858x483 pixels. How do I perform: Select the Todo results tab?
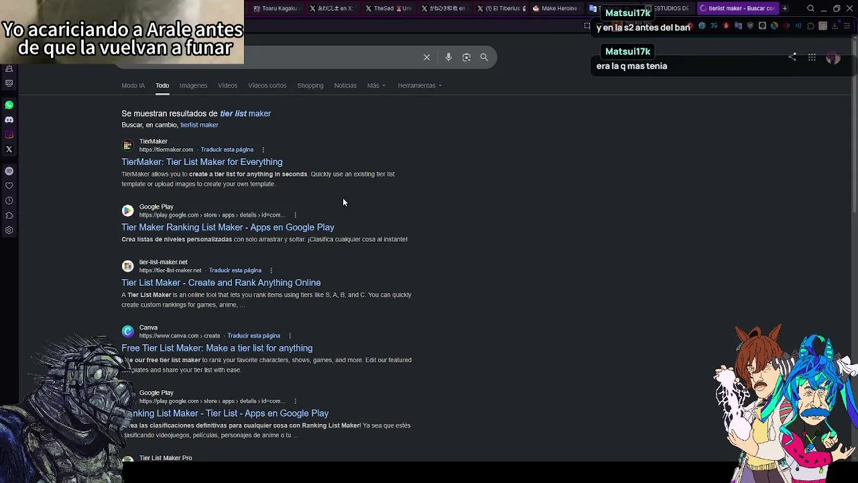(x=162, y=85)
